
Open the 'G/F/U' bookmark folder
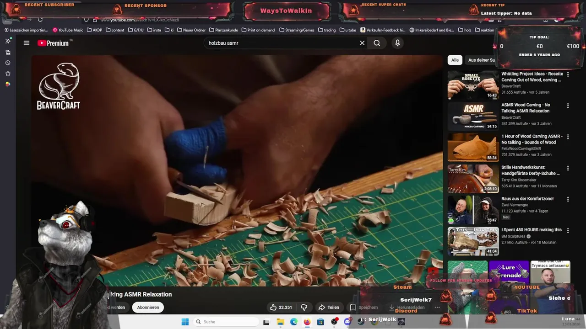[136, 30]
